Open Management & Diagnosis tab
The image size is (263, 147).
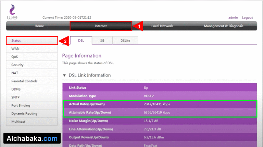pyautogui.click(x=223, y=26)
